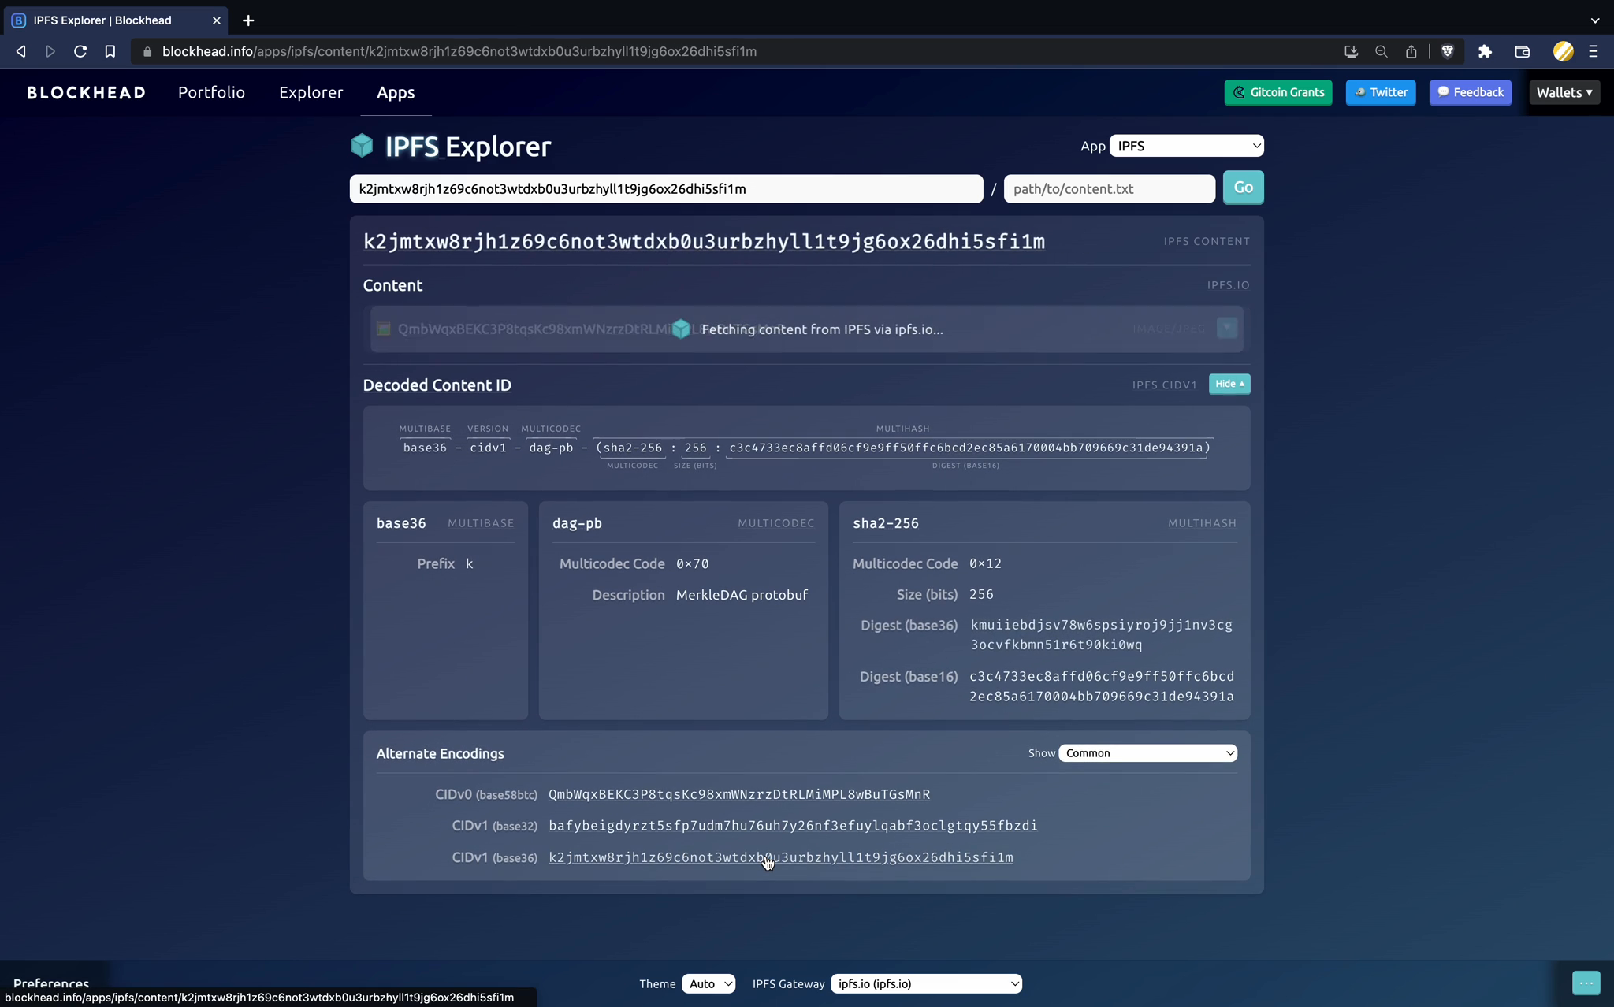The image size is (1614, 1007).
Task: Select the Apps menu item
Action: (396, 92)
